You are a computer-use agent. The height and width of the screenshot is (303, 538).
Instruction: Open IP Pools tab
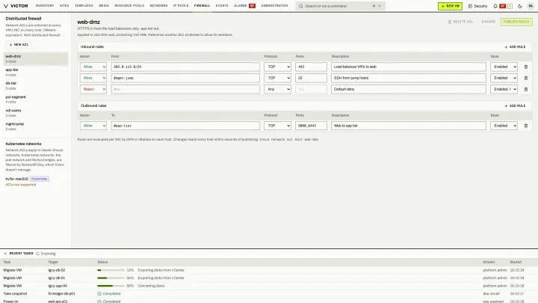tap(181, 6)
